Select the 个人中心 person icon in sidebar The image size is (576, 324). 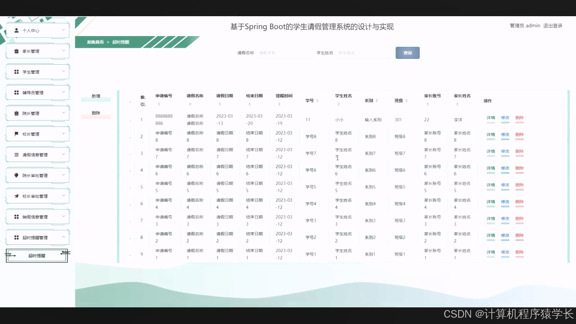pyautogui.click(x=16, y=30)
